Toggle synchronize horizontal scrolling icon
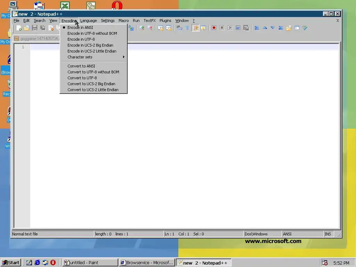This screenshot has width=356, height=267. [x=169, y=28]
